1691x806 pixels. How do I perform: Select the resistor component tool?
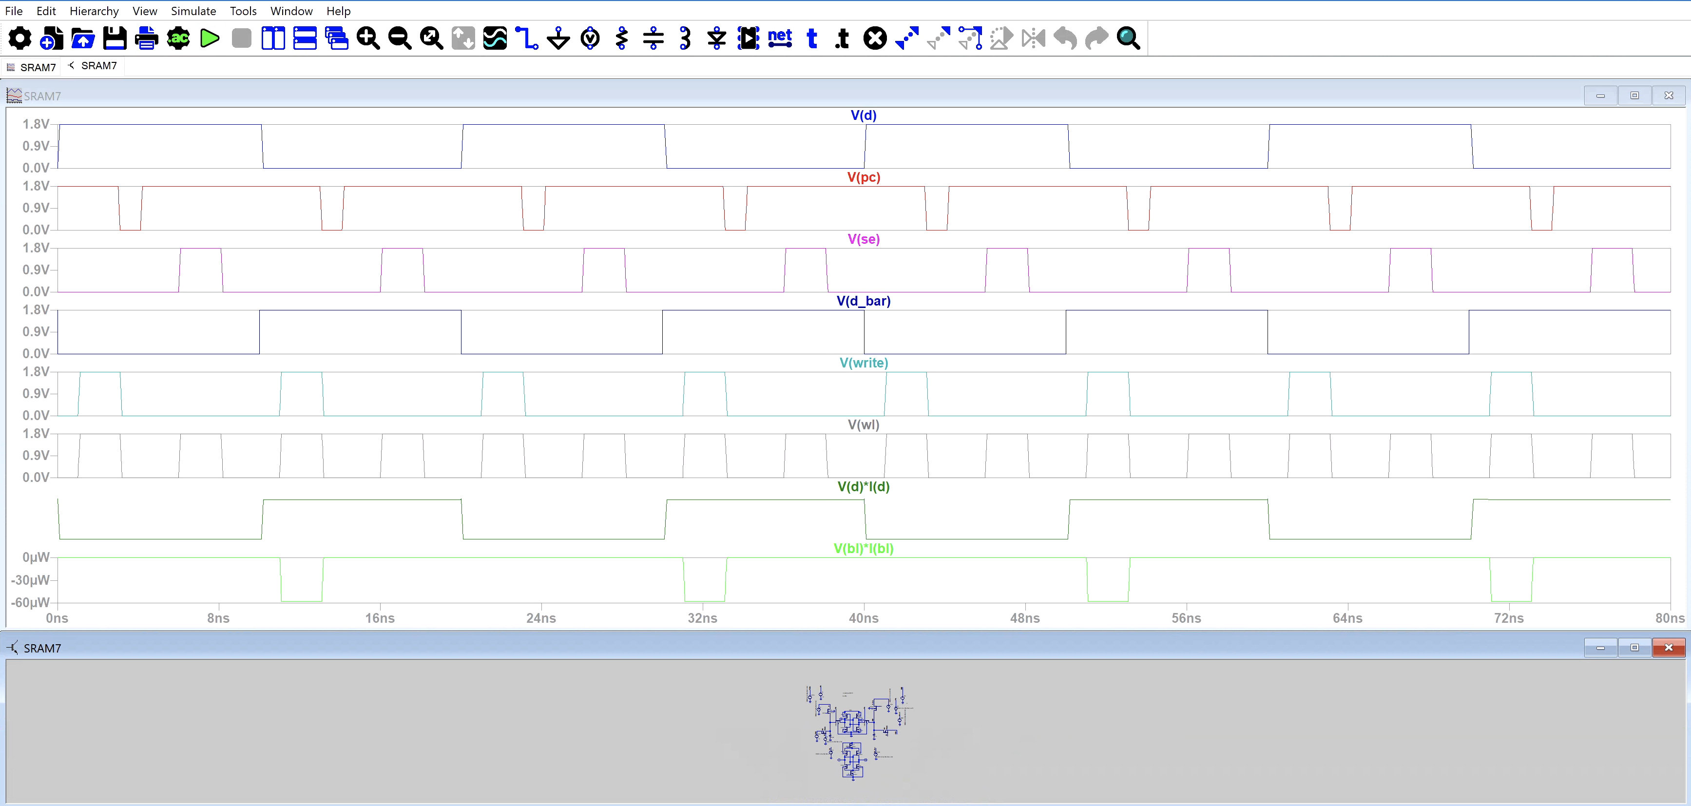pos(622,38)
